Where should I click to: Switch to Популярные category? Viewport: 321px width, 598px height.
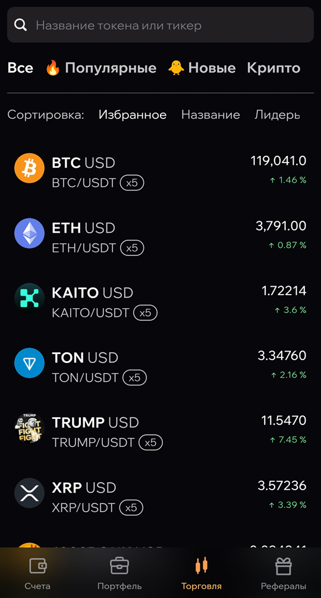(x=101, y=68)
